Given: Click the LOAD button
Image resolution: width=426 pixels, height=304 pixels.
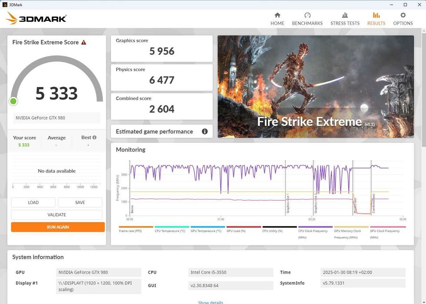Looking at the screenshot, I should pyautogui.click(x=33, y=202).
